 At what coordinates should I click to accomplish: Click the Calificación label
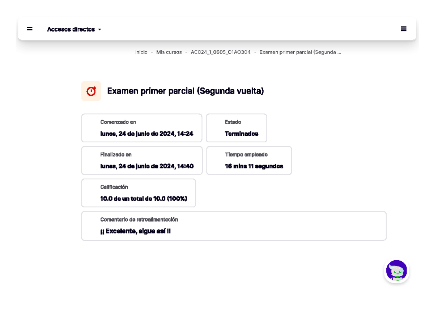click(x=114, y=187)
